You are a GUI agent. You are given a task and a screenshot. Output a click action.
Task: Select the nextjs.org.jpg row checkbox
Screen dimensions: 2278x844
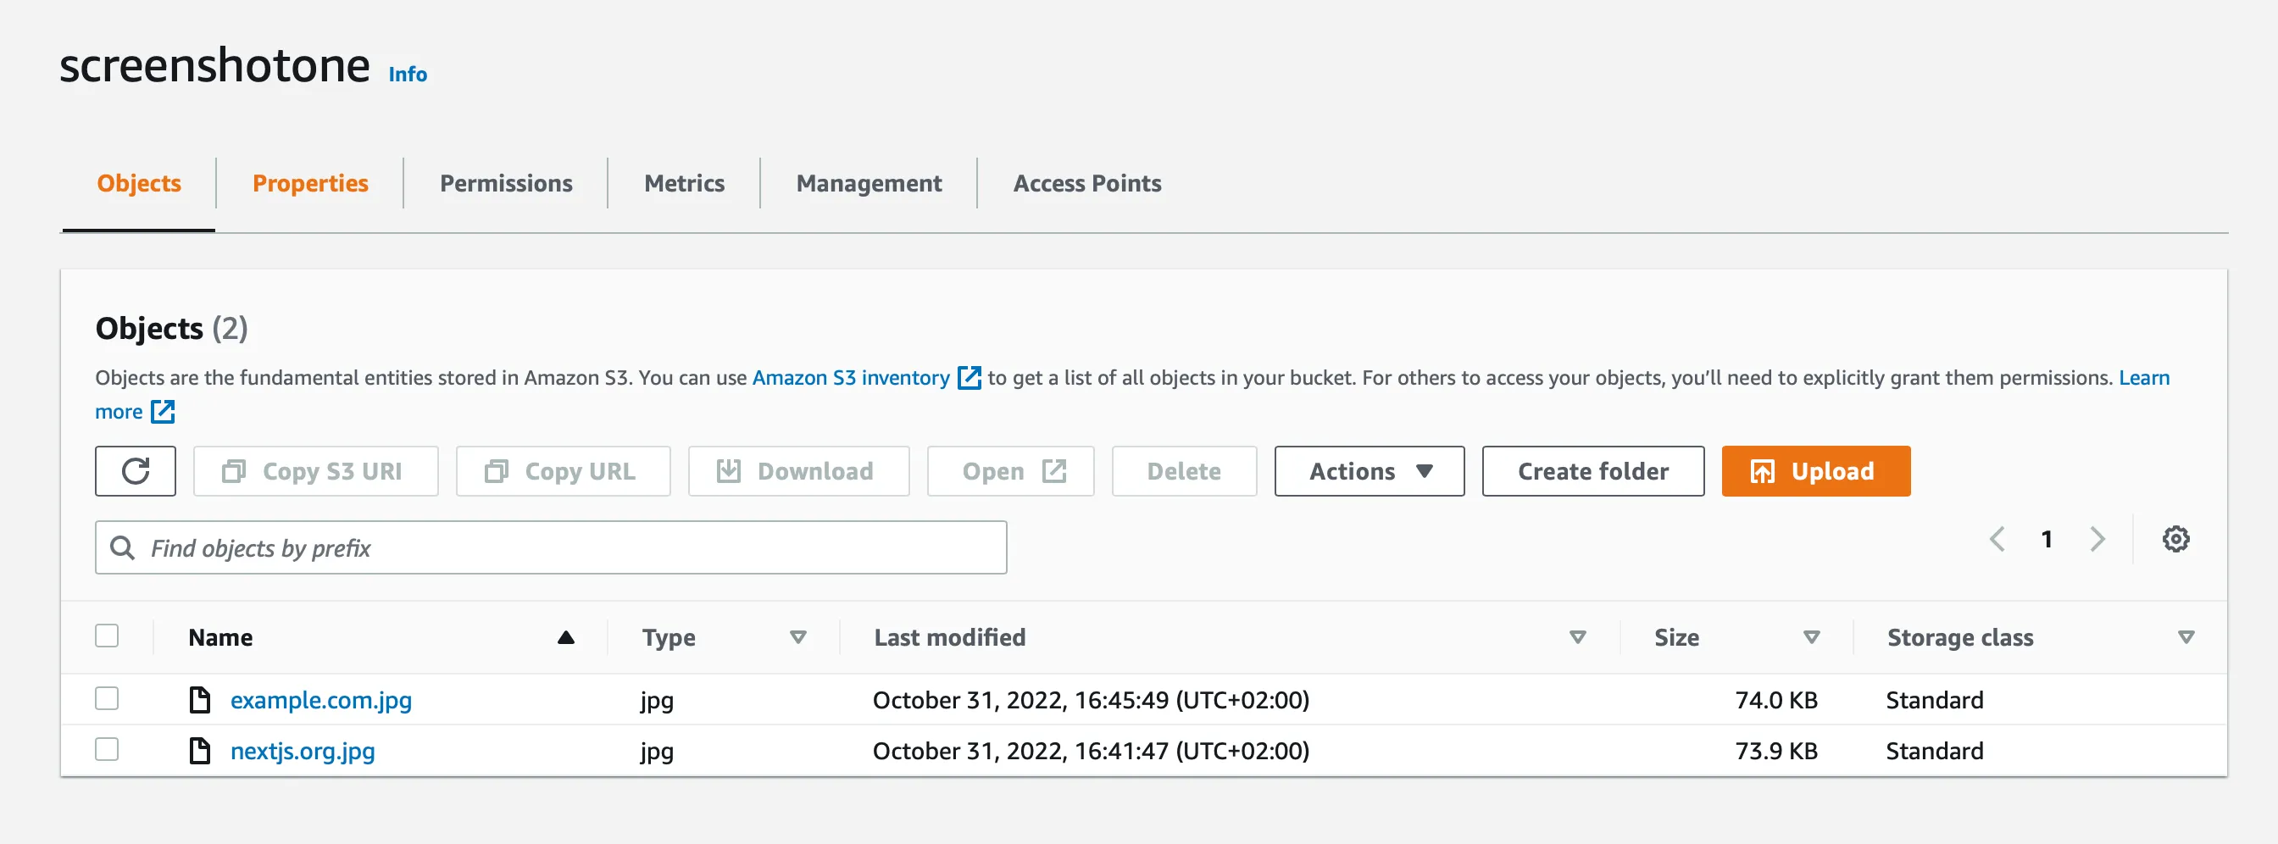pos(107,750)
